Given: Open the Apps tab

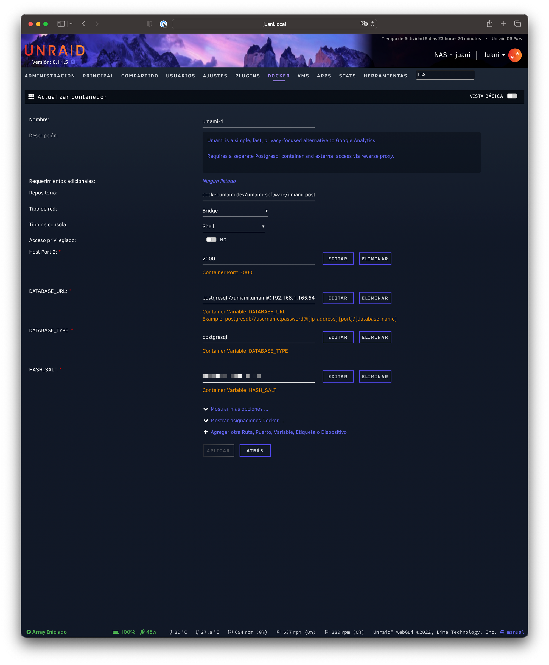Looking at the screenshot, I should [x=324, y=76].
